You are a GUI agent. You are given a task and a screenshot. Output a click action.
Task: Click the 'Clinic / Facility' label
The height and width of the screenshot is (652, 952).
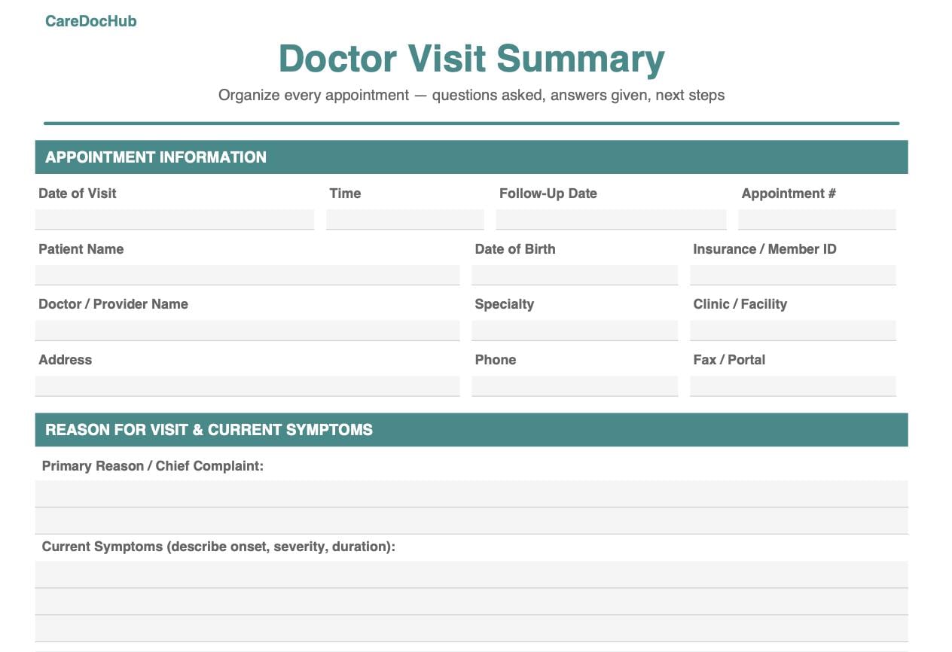740,304
